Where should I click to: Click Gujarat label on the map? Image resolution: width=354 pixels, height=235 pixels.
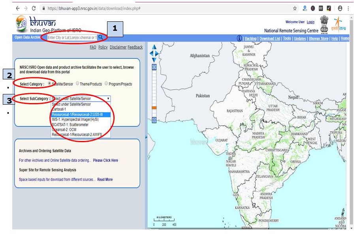point(221,140)
